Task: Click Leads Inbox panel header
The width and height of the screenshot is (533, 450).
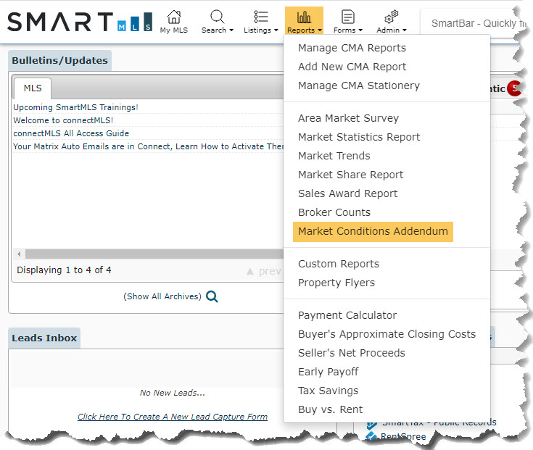Action: 44,338
